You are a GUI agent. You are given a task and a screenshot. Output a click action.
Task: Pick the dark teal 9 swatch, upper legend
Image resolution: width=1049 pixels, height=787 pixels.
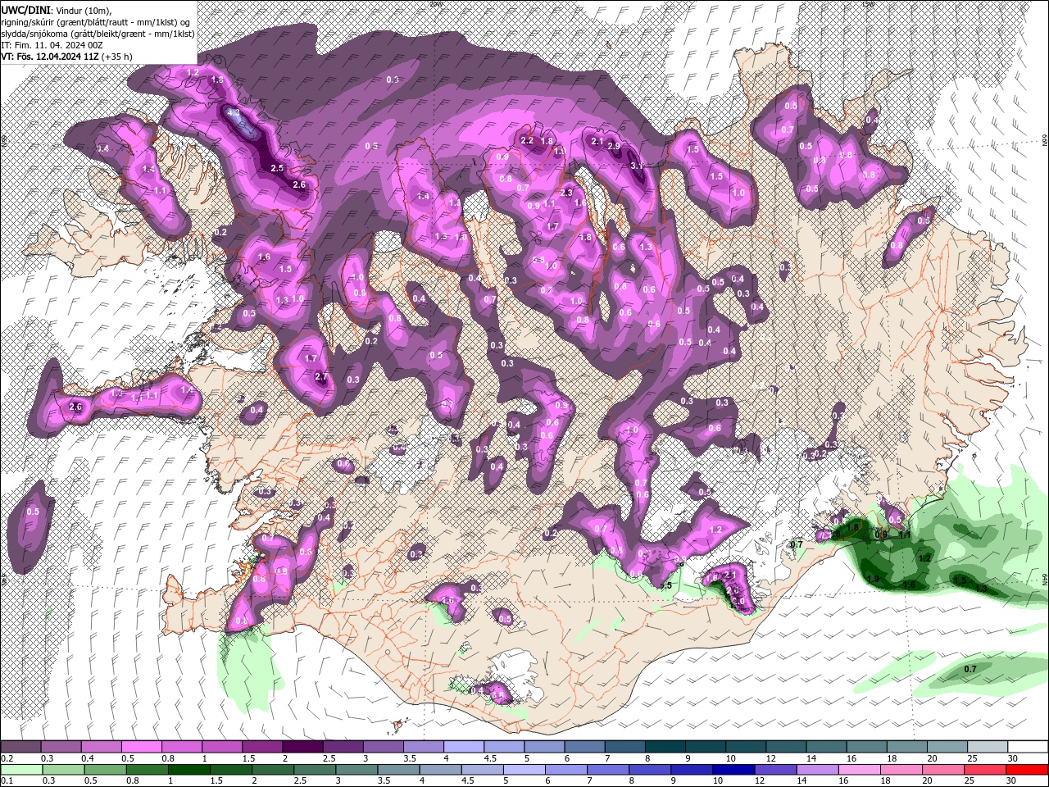706,747
